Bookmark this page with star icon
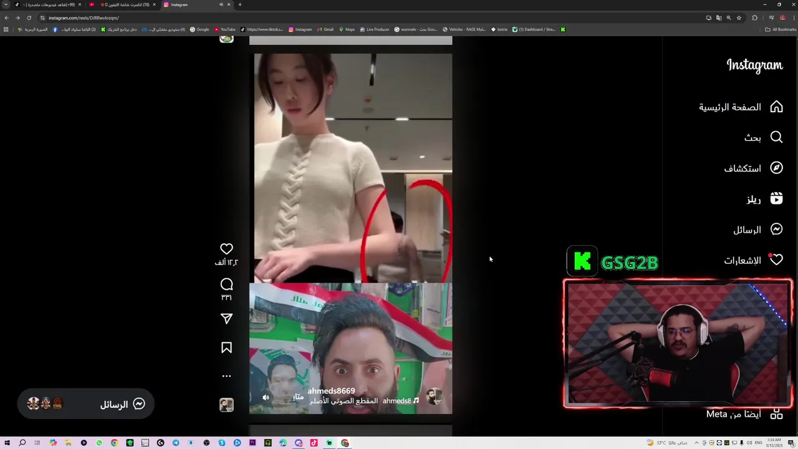The image size is (798, 449). 739,17
